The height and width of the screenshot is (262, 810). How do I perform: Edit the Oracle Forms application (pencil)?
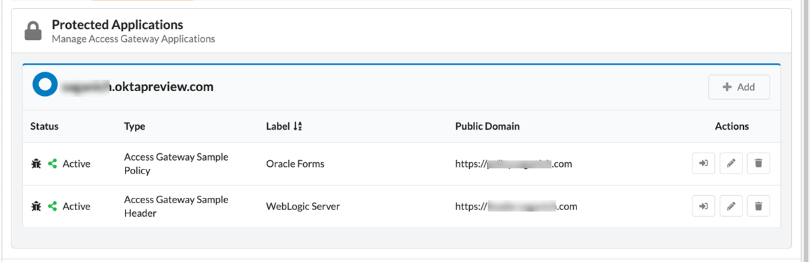731,163
